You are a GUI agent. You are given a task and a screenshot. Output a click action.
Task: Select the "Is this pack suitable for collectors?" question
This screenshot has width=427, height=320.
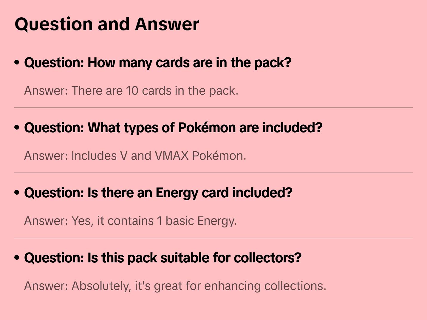tap(163, 258)
